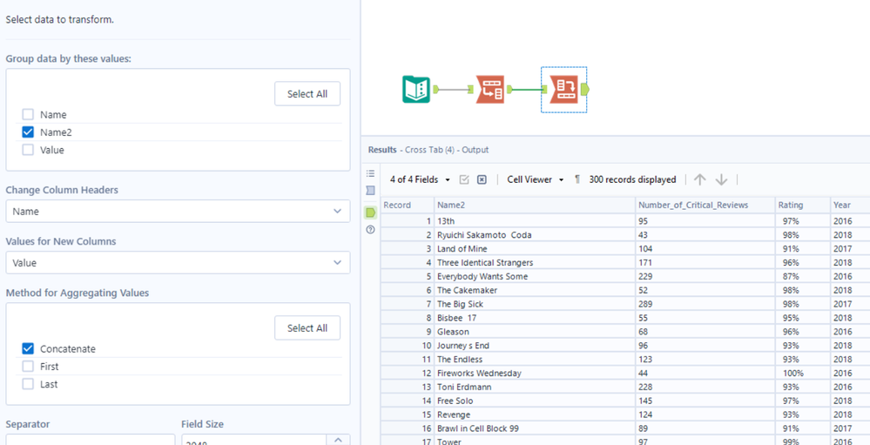Click the Record column header

point(408,206)
